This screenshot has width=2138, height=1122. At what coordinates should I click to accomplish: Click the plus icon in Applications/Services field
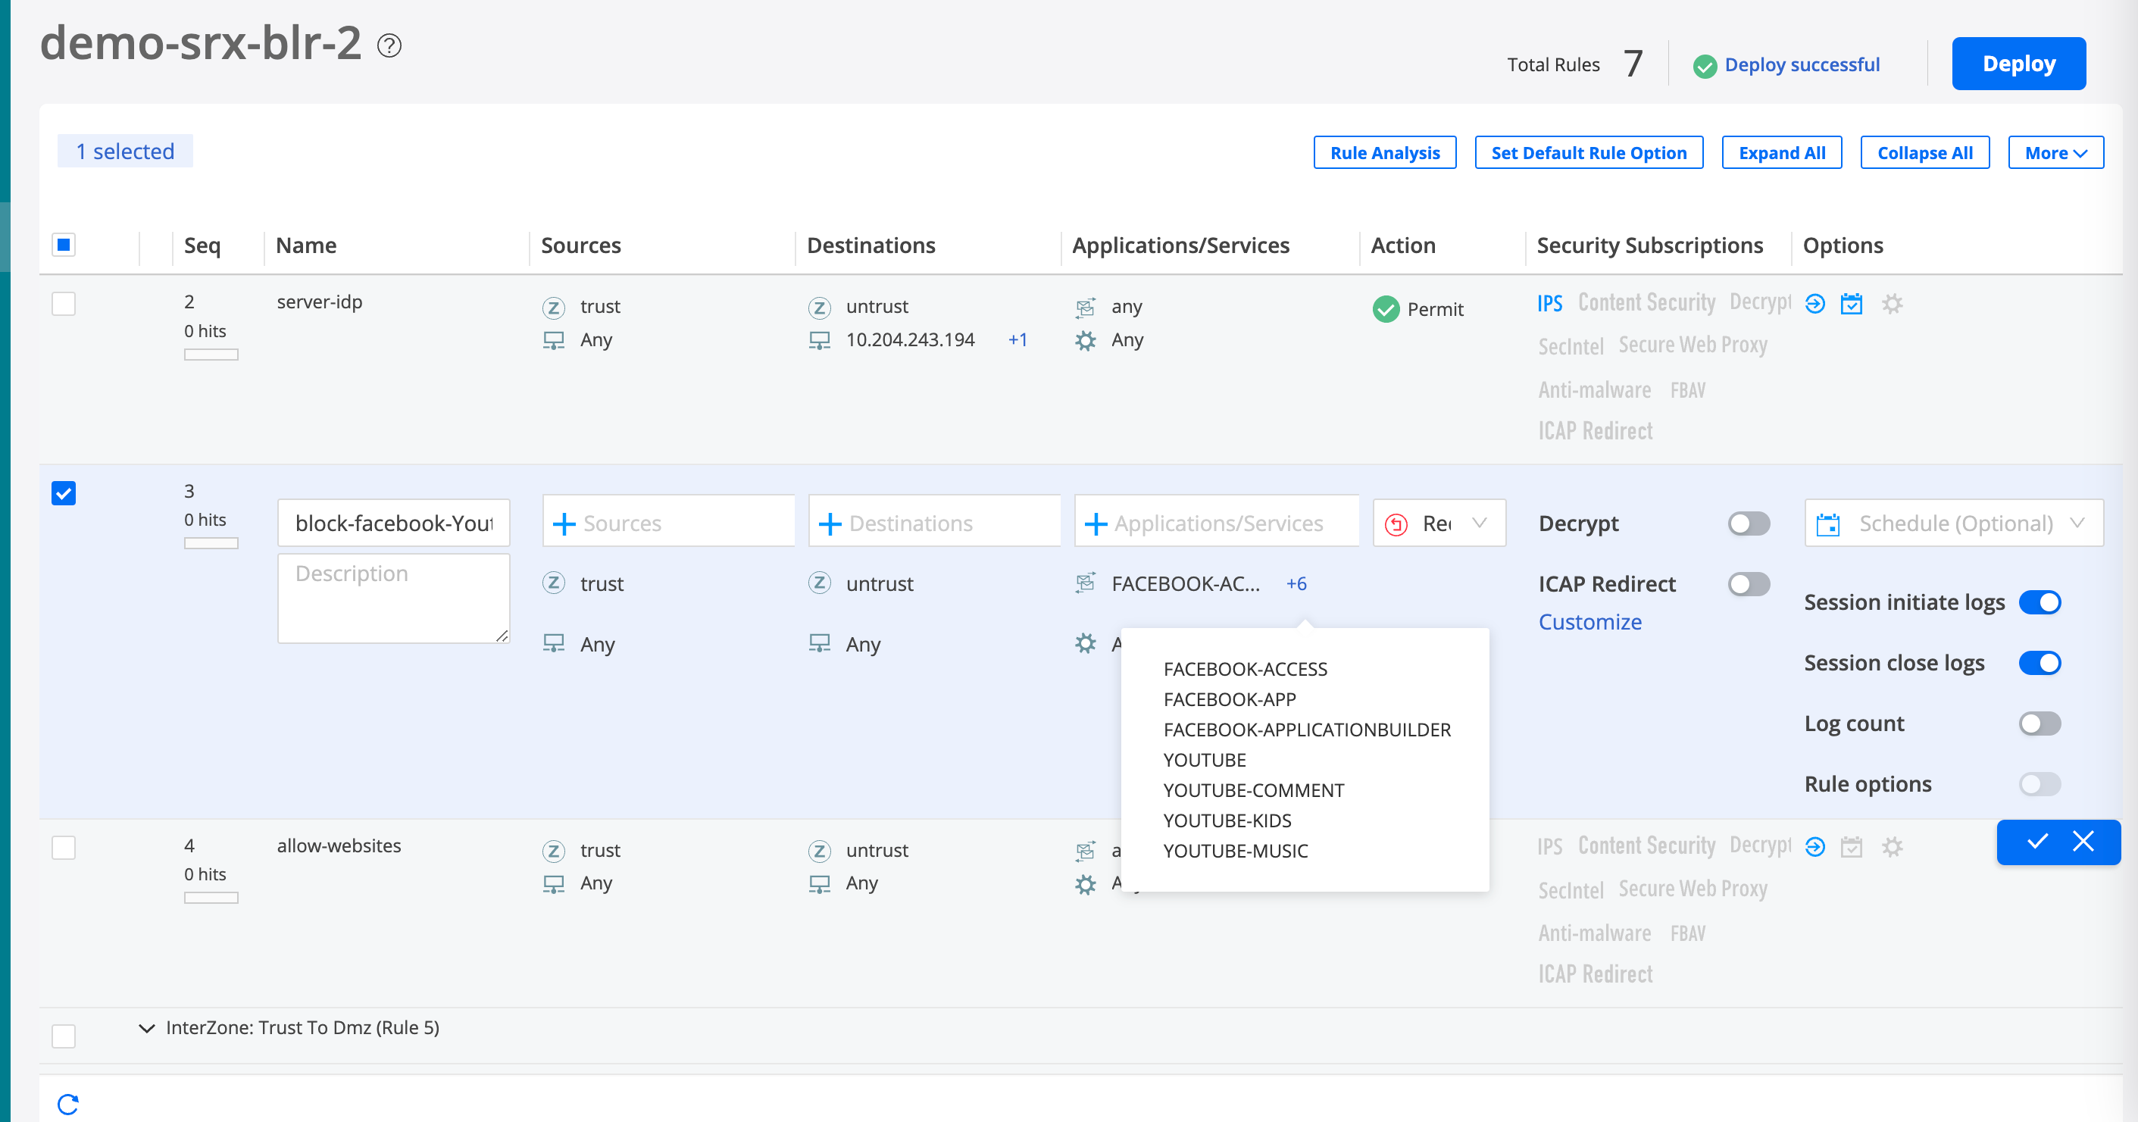[x=1096, y=523]
